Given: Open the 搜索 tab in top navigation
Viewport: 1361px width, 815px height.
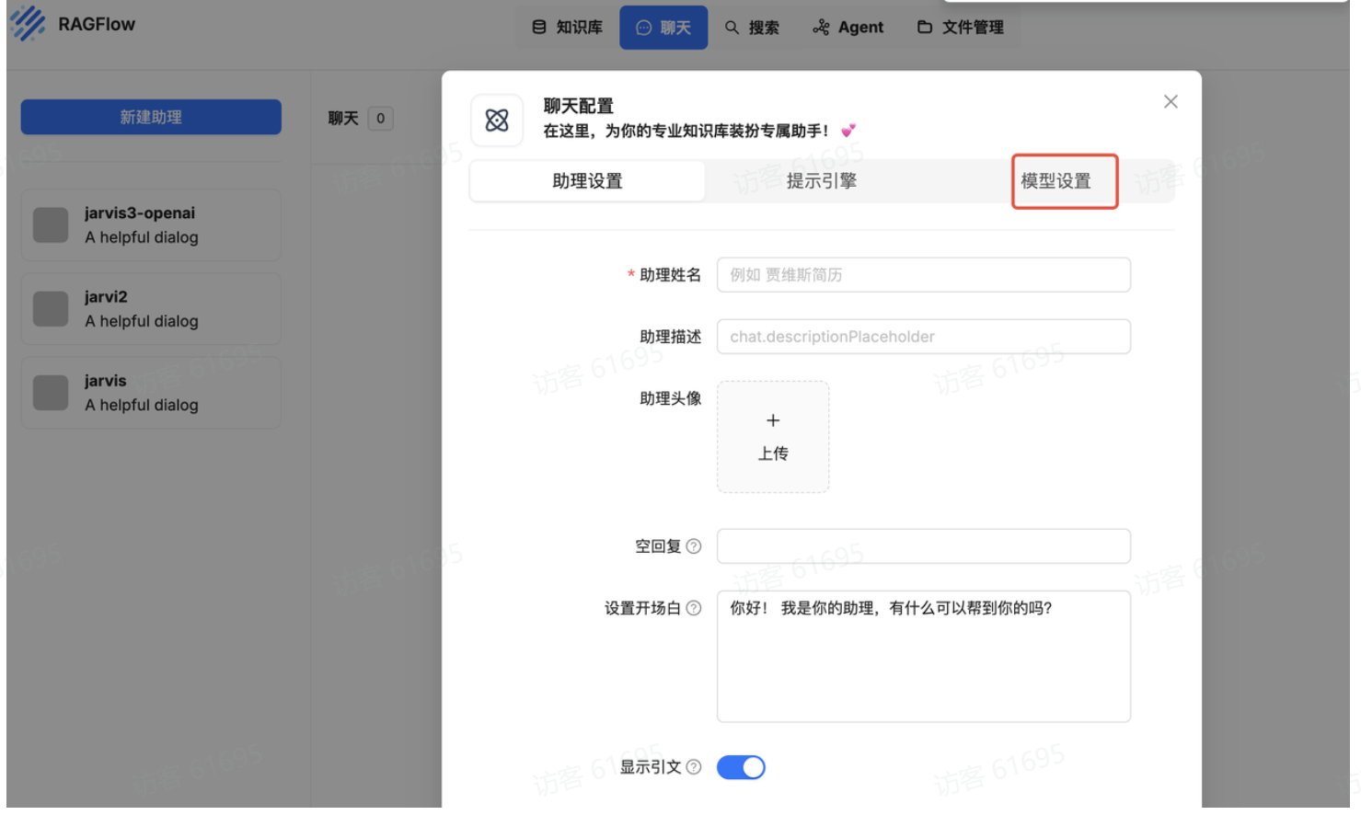Looking at the screenshot, I should 752,28.
